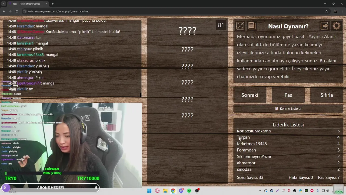Click Liderlik Listesi heading
This screenshot has width=346, height=195.
288,125
